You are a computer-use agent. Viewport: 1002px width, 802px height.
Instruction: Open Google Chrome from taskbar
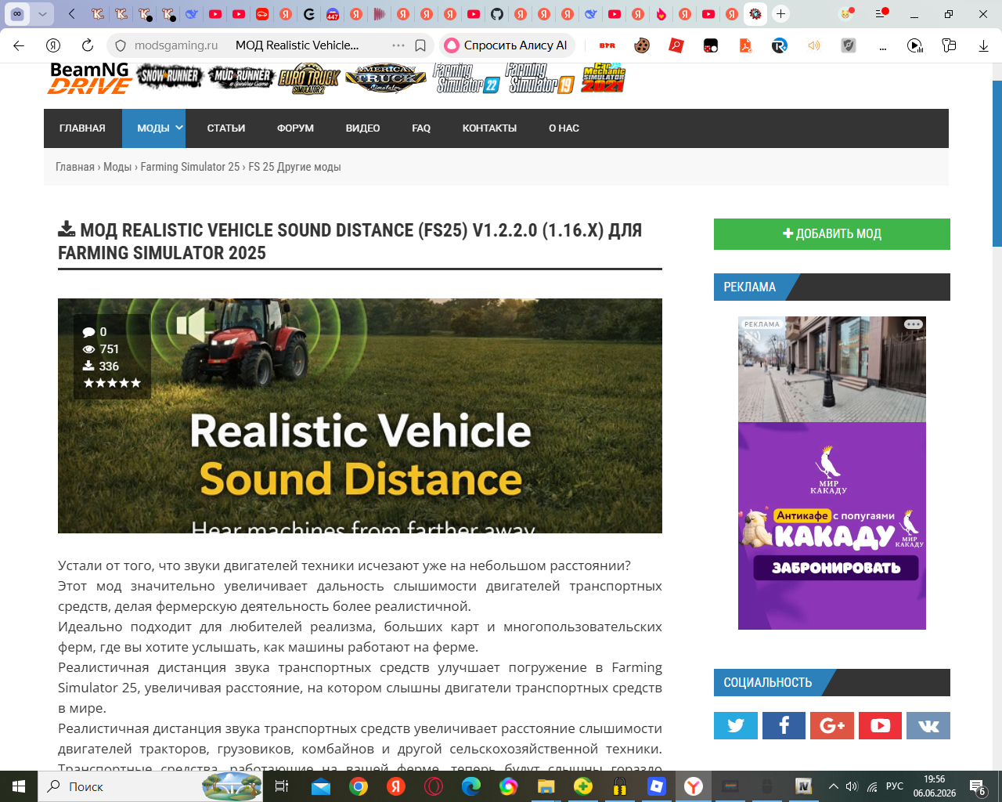359,786
